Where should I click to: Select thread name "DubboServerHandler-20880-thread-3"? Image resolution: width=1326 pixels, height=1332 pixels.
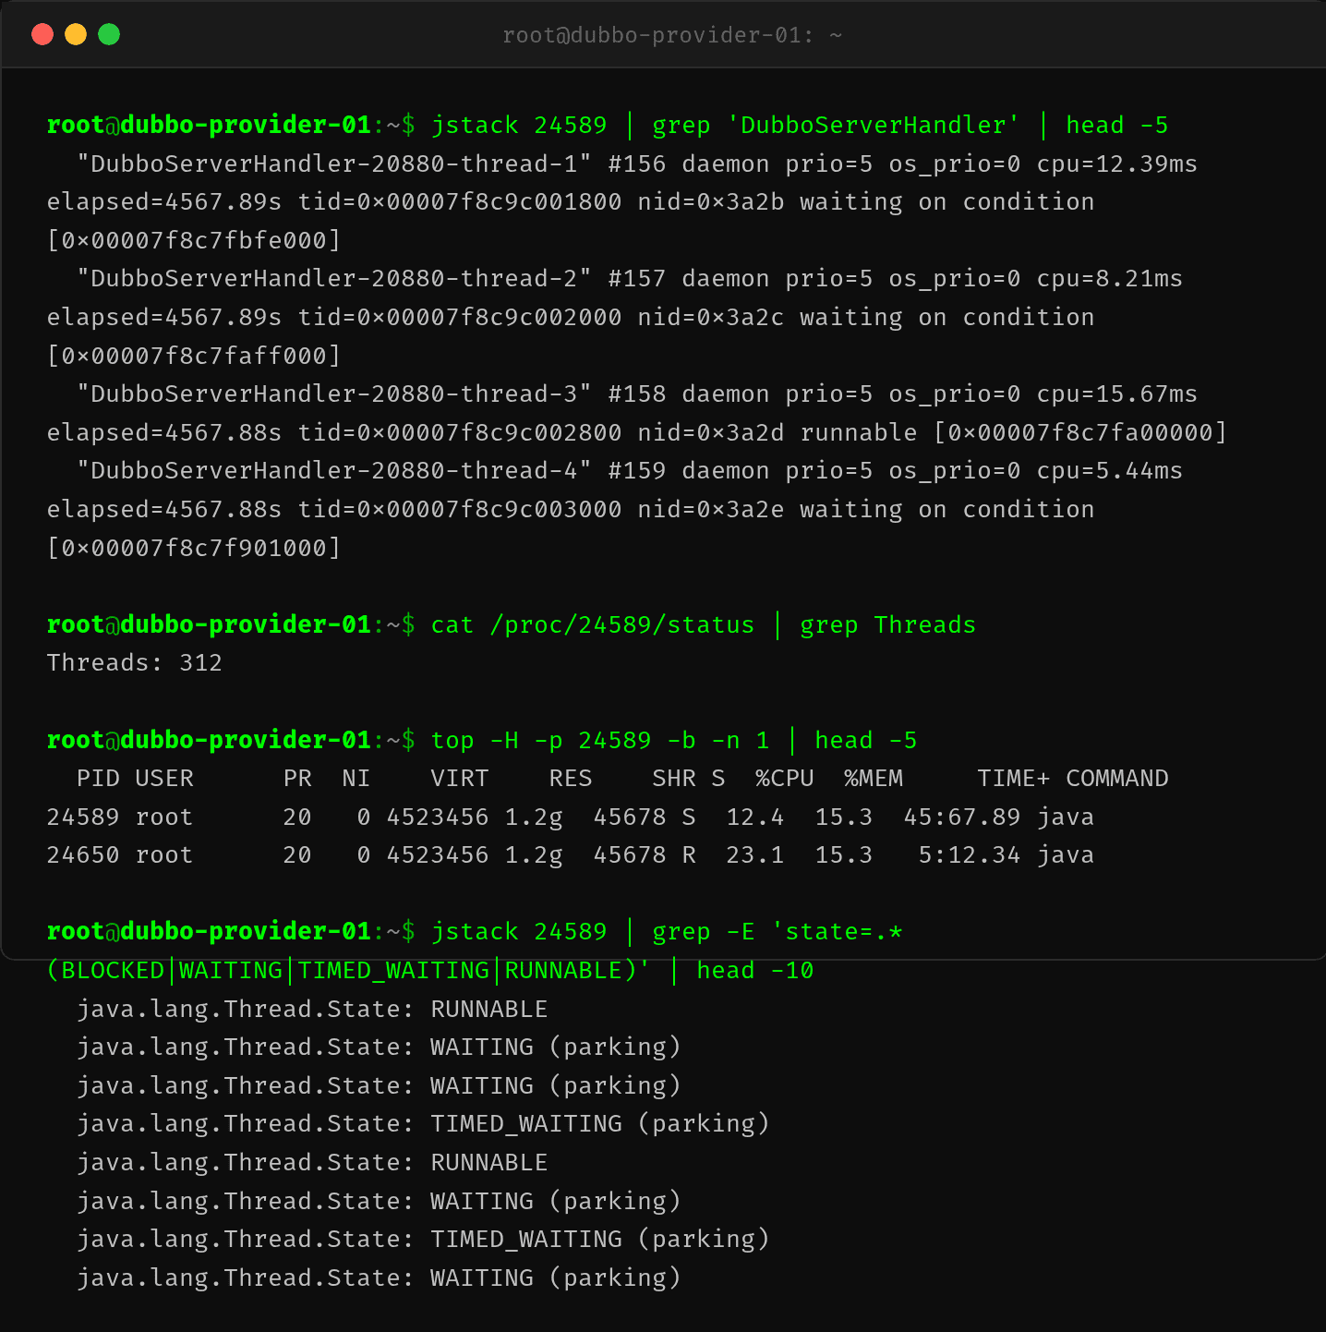tap(334, 394)
